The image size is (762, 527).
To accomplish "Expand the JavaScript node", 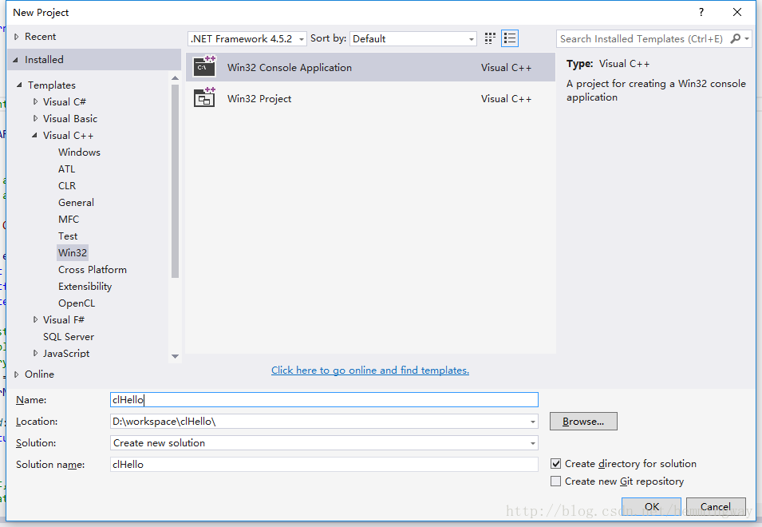I will (35, 353).
